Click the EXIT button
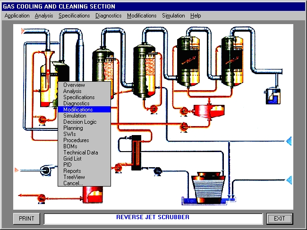This screenshot has height=230, width=307. pos(280,219)
